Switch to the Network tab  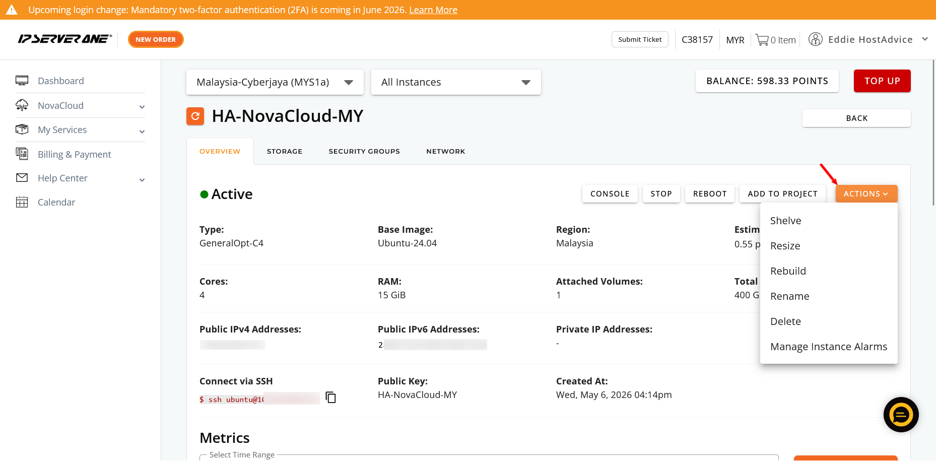[446, 151]
